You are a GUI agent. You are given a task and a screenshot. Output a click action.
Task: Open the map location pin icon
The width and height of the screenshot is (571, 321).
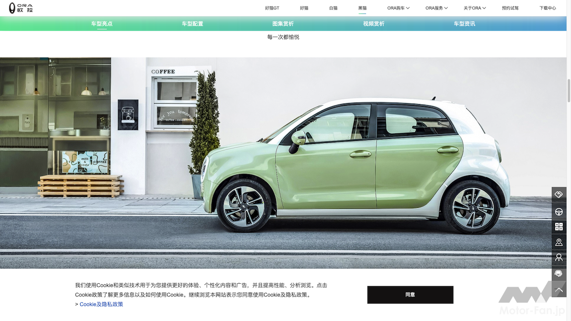click(558, 242)
